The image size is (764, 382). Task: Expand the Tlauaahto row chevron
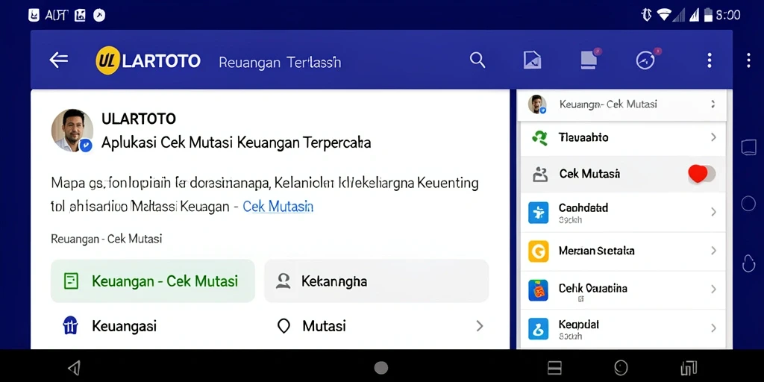713,137
